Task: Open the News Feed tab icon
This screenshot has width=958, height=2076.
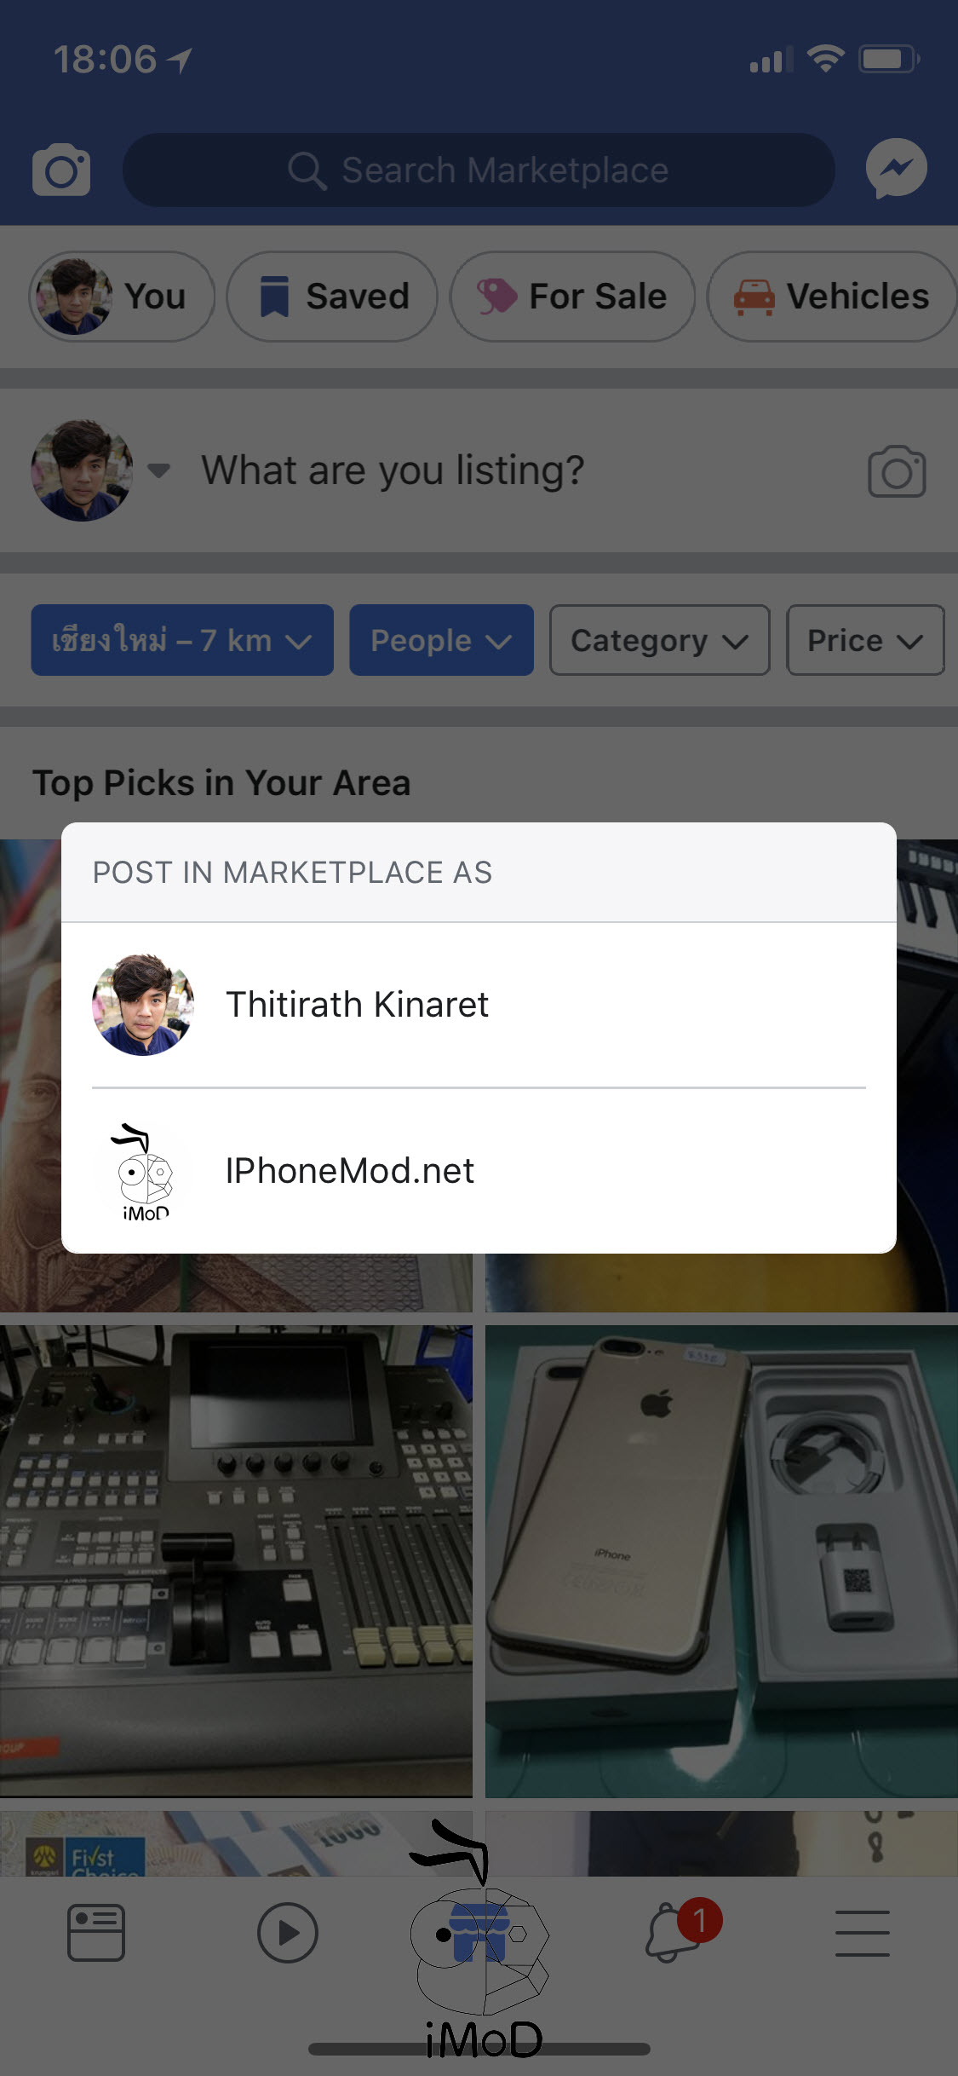Action: (96, 1932)
